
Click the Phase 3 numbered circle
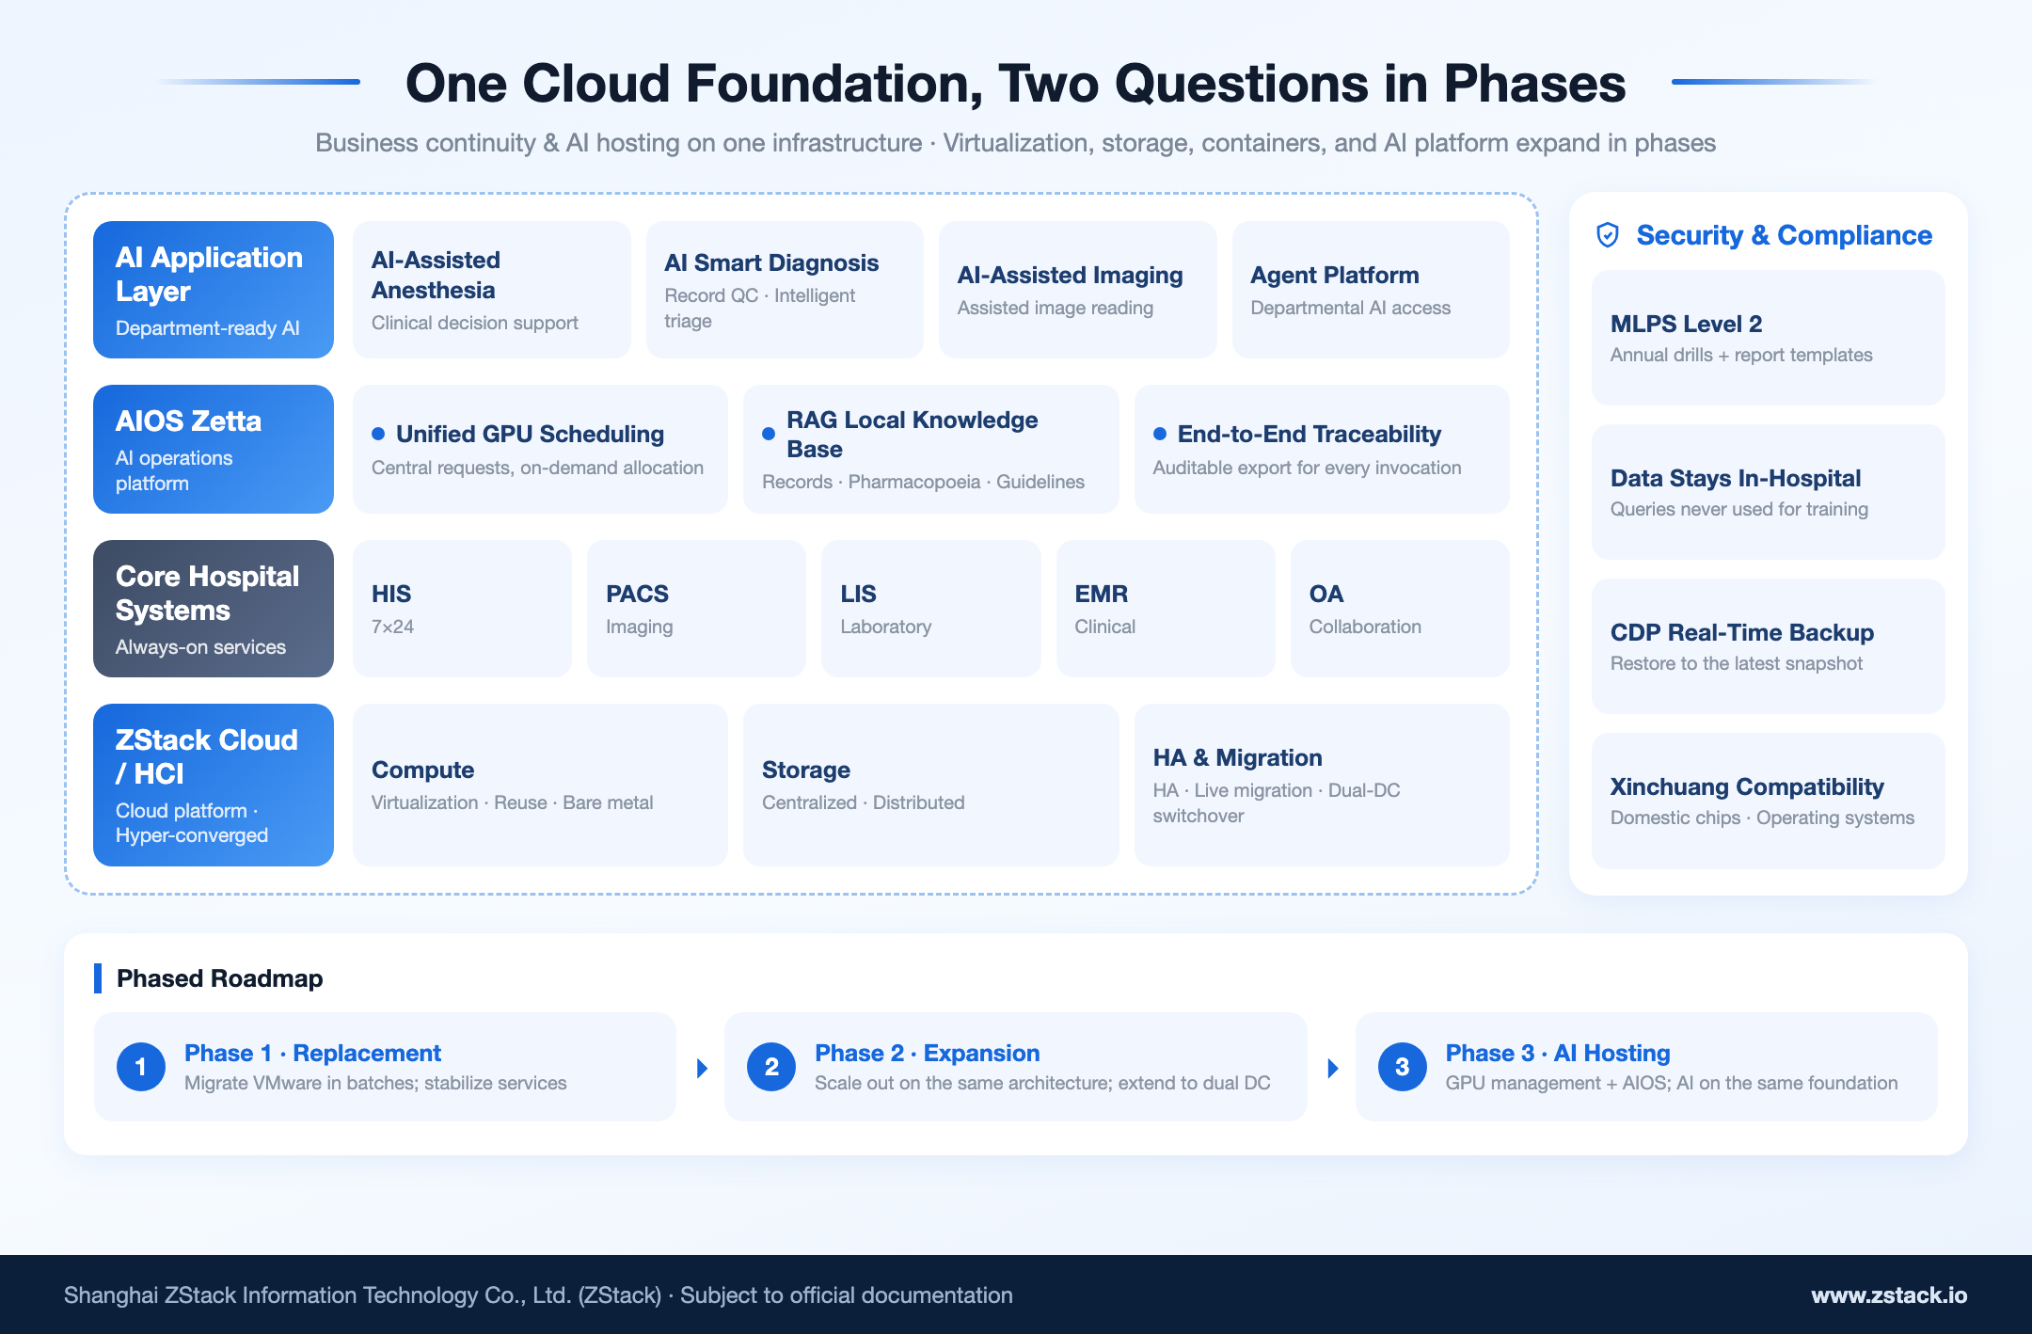[1403, 1067]
